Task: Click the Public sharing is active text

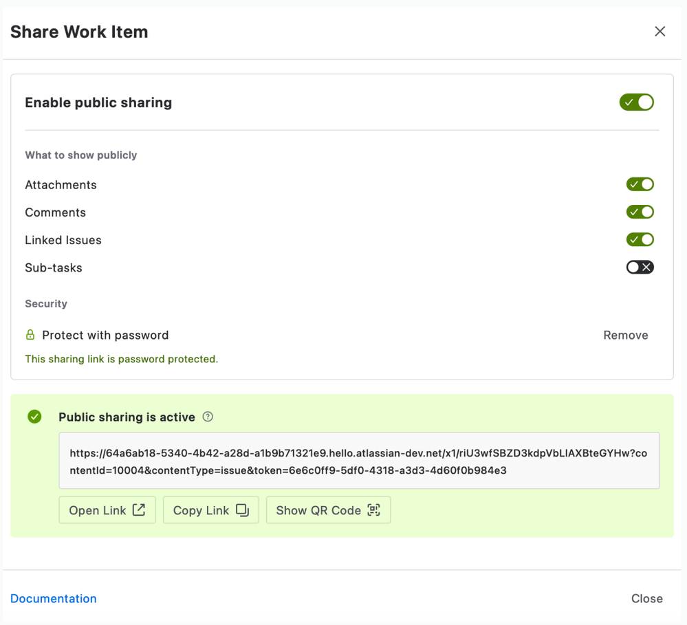Action: pos(127,417)
